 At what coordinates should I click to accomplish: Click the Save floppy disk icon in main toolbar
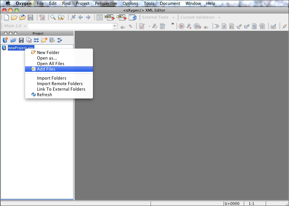[x=30, y=17]
